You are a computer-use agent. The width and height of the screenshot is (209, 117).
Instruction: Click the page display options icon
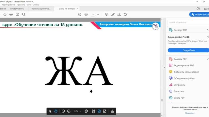(x=86, y=111)
